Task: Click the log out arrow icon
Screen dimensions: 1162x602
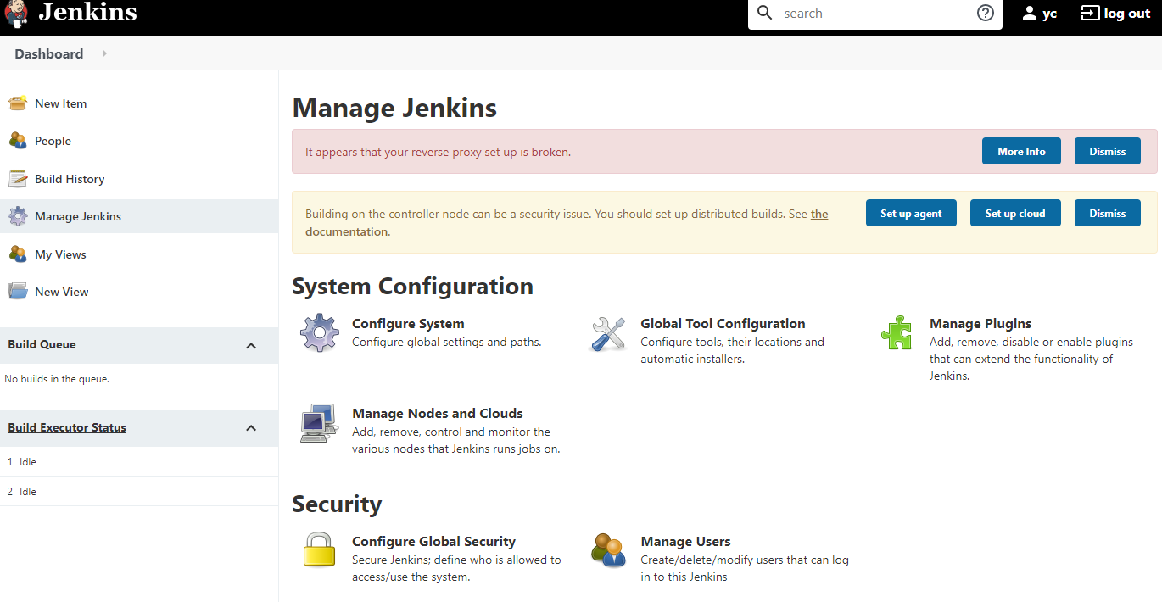Action: click(1090, 14)
